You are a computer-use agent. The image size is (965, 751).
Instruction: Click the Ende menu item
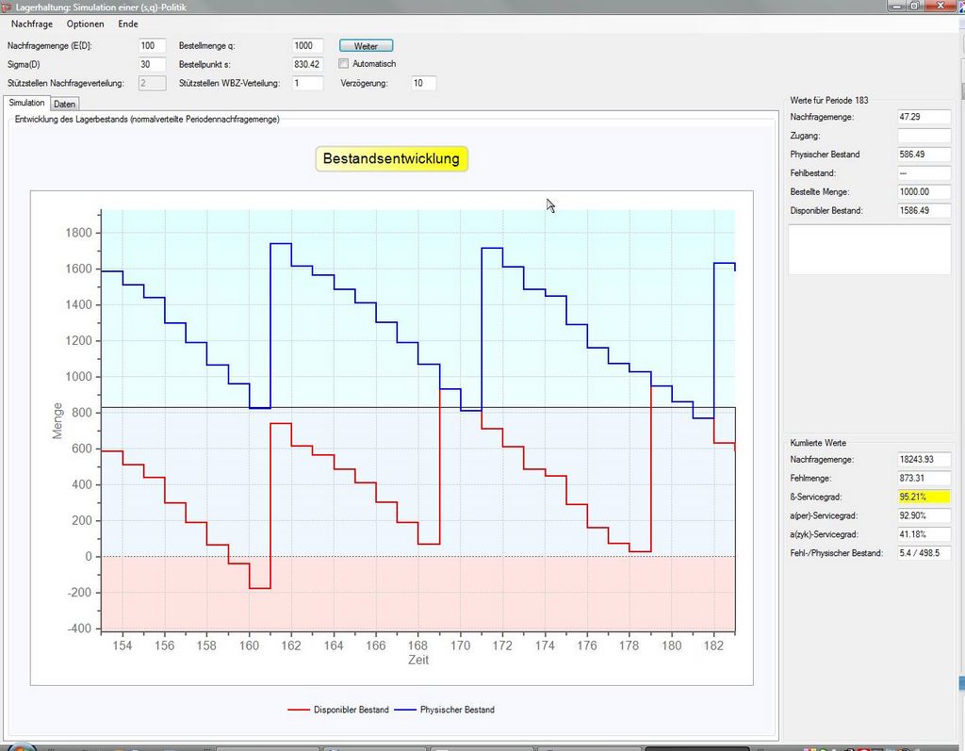click(128, 24)
